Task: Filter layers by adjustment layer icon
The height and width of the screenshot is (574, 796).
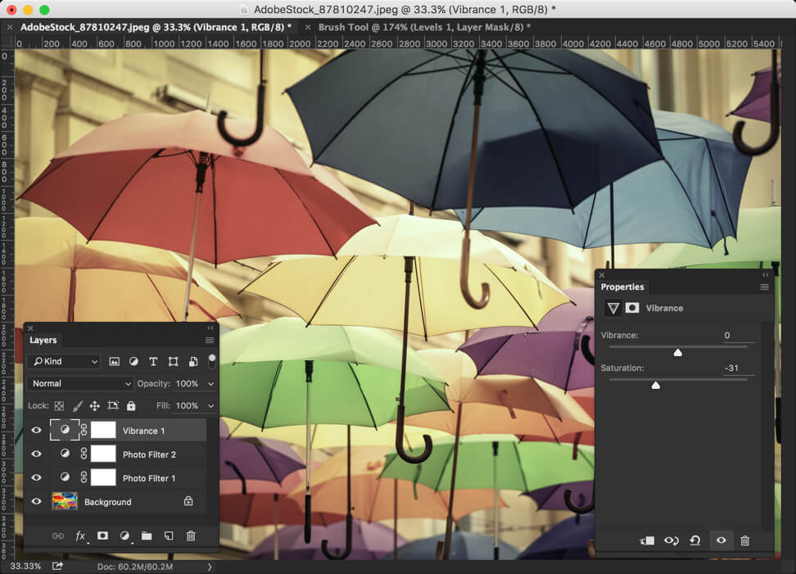Action: (133, 361)
